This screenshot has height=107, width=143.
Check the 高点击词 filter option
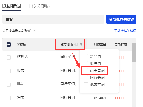click(86, 70)
